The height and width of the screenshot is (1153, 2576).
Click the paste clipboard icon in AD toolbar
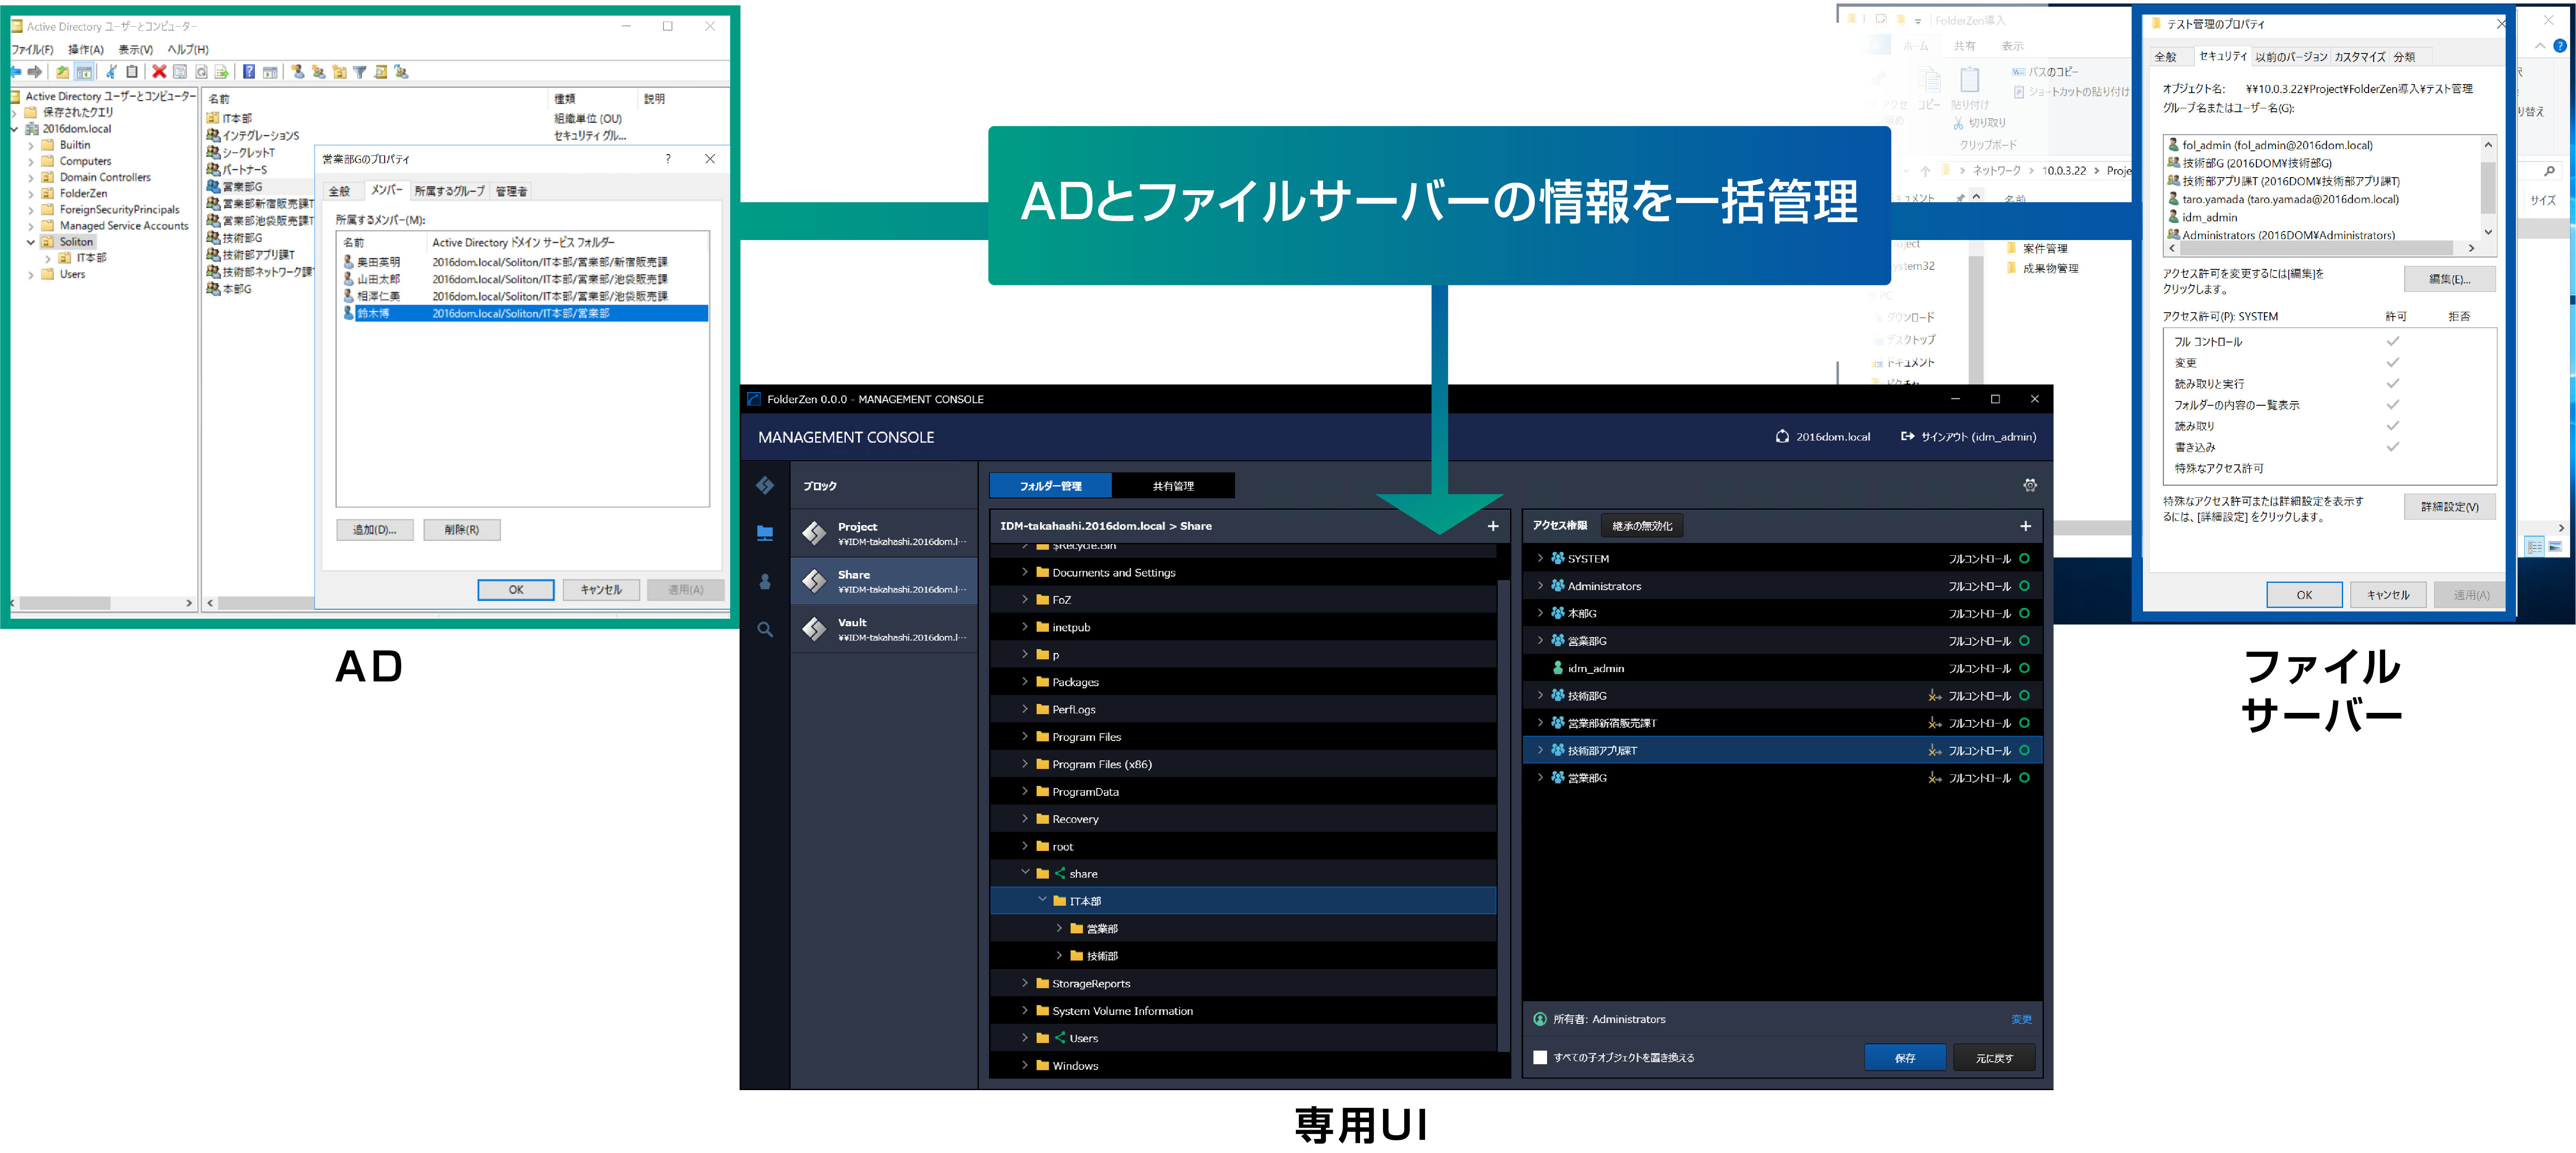(132, 72)
